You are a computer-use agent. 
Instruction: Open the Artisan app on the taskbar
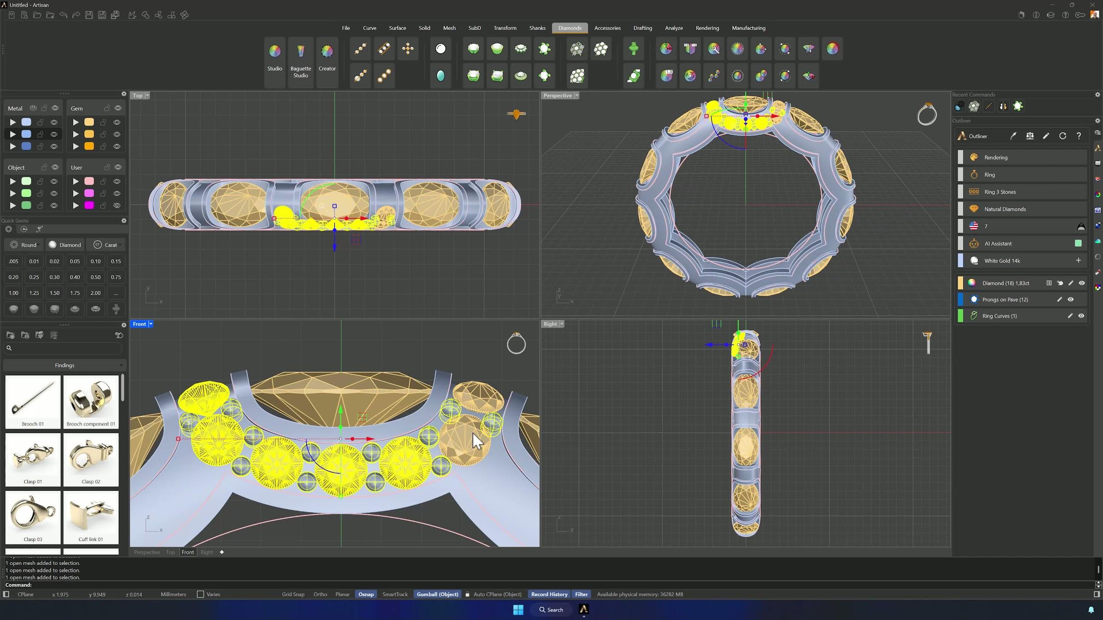tap(583, 609)
